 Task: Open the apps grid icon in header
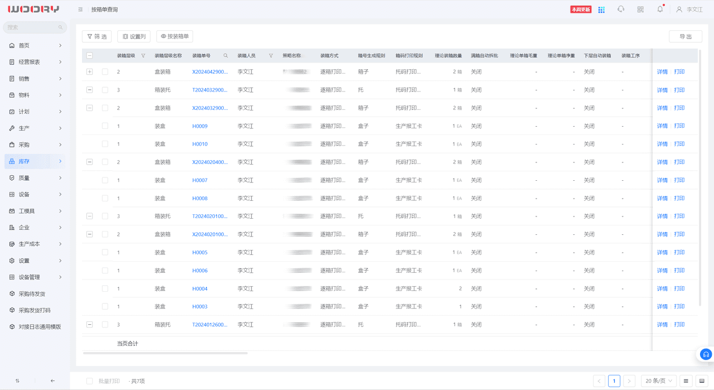point(601,9)
